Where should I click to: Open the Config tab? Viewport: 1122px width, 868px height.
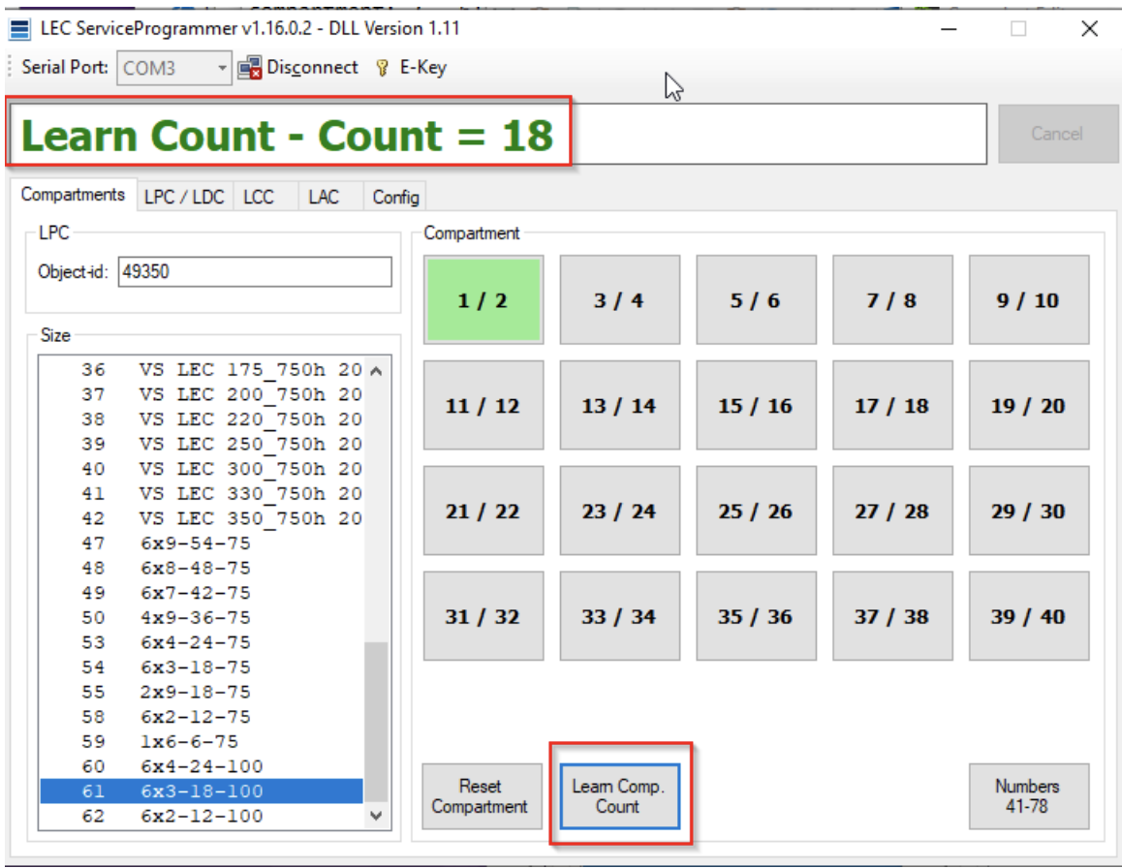coord(395,197)
